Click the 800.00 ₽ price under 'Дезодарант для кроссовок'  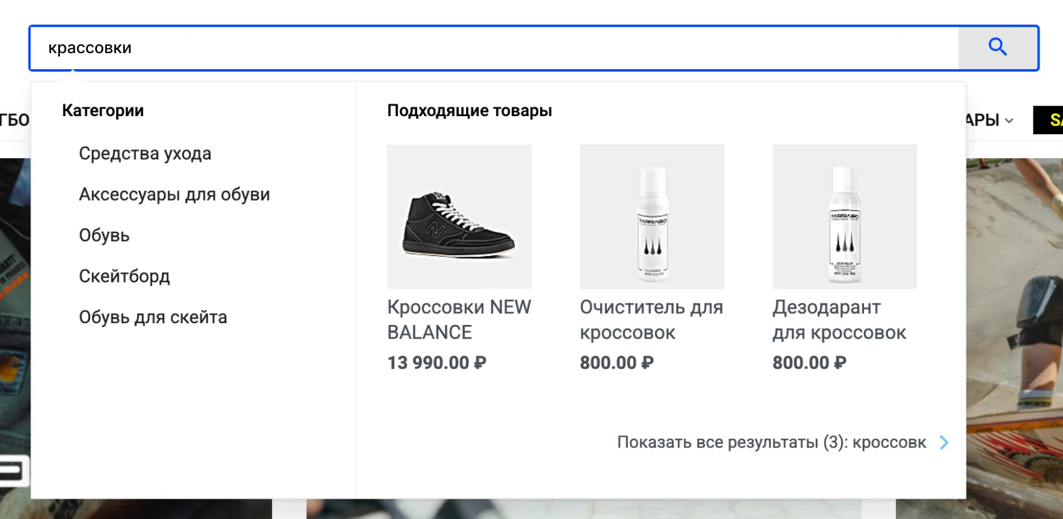pyautogui.click(x=810, y=363)
